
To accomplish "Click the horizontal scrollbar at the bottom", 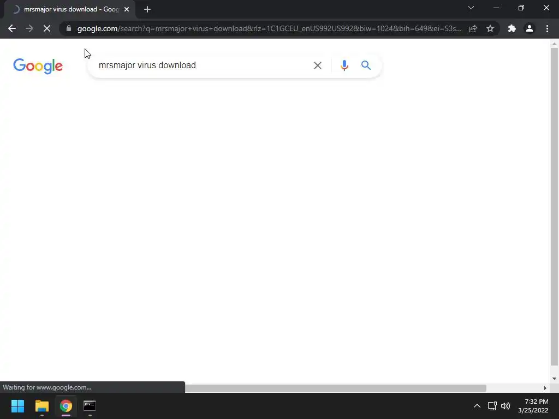I will tap(335, 388).
